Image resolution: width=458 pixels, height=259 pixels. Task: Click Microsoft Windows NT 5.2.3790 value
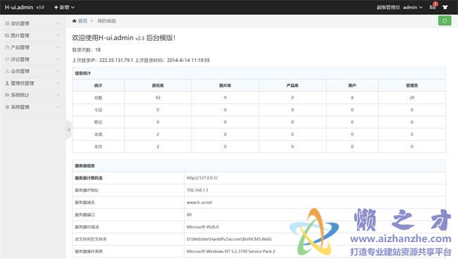point(230,251)
